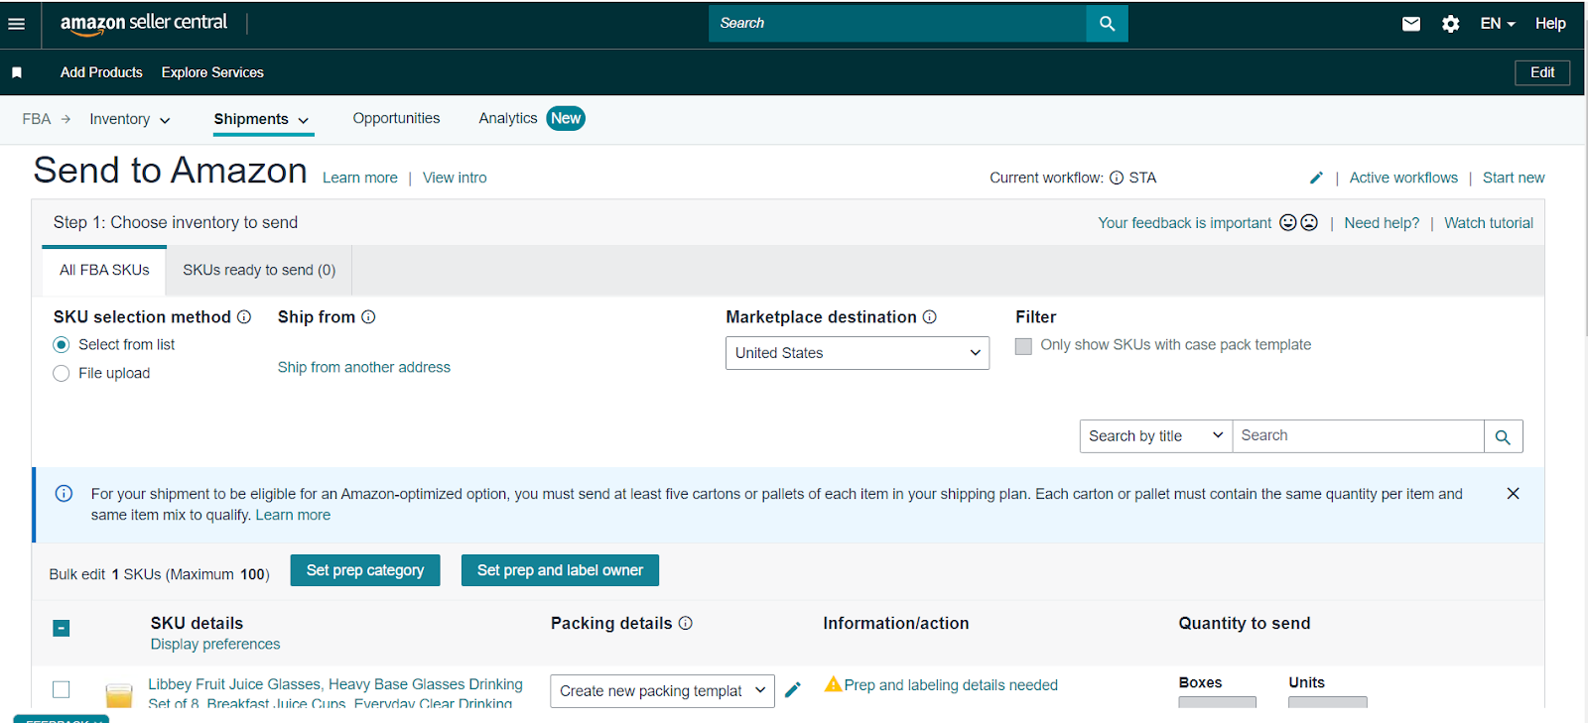Switch to SKUs ready to send tab

coord(259,270)
